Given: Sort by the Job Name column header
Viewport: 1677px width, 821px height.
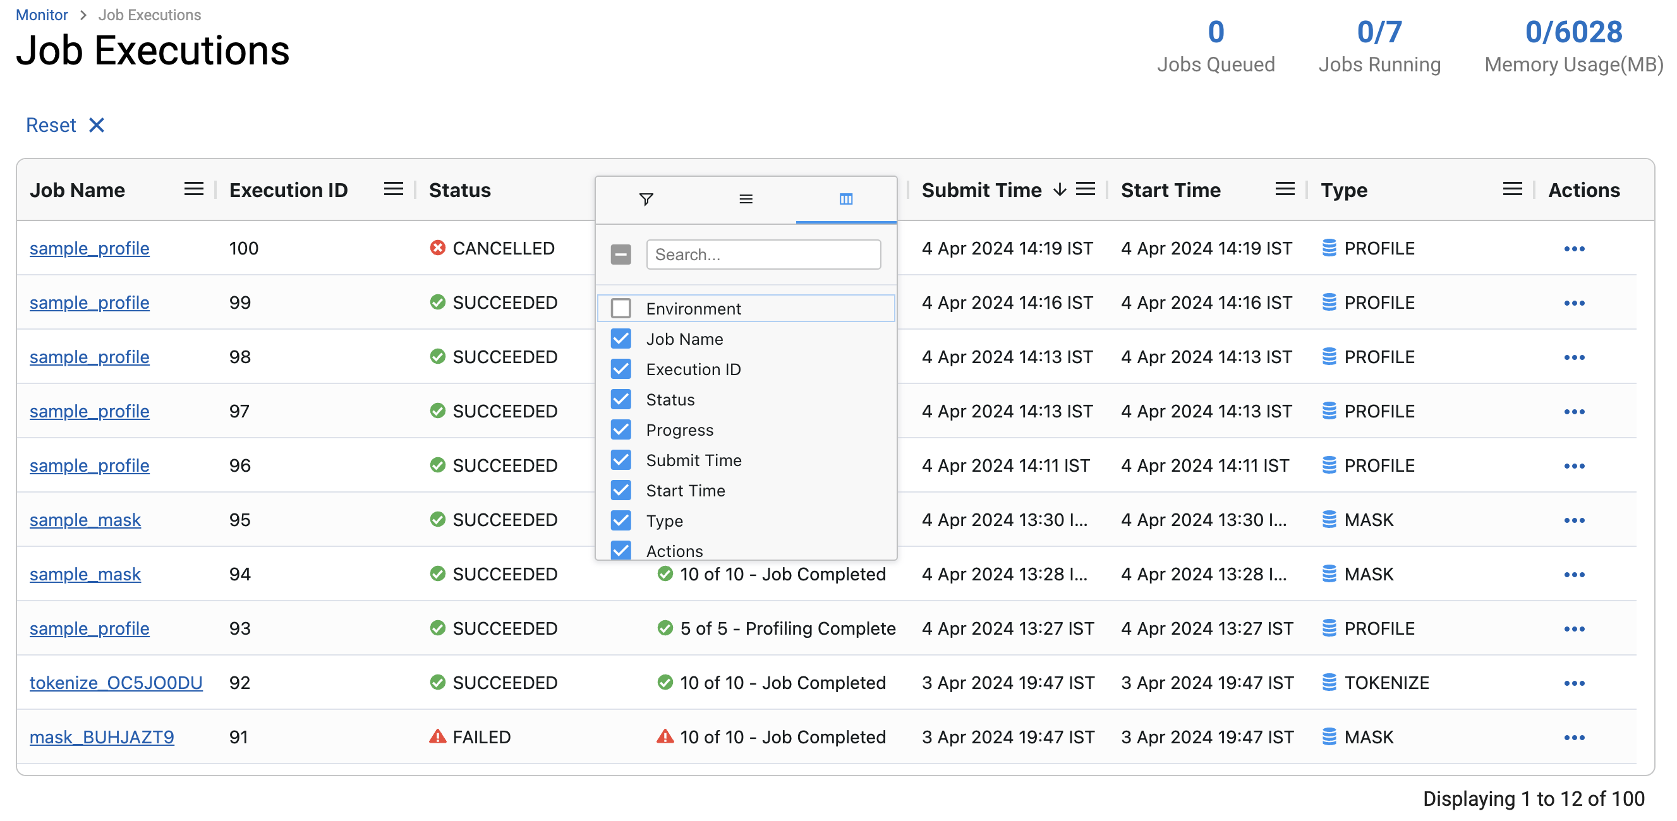Looking at the screenshot, I should (78, 190).
